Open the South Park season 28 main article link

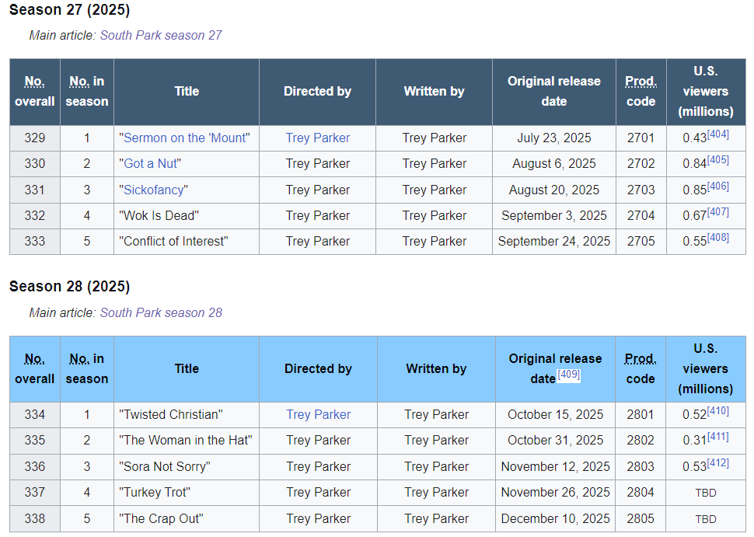pos(161,313)
